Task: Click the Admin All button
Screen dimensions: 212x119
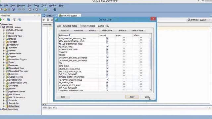Action: 92,31
